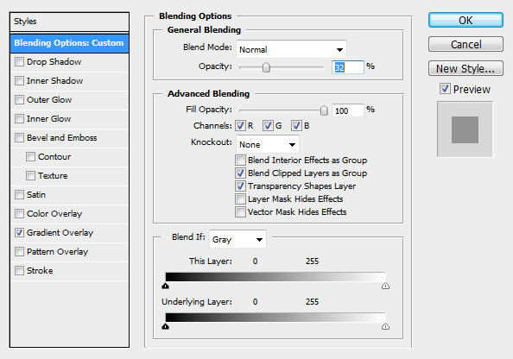Open the Stroke settings label
Screen dimensions: 513x359
click(40, 270)
